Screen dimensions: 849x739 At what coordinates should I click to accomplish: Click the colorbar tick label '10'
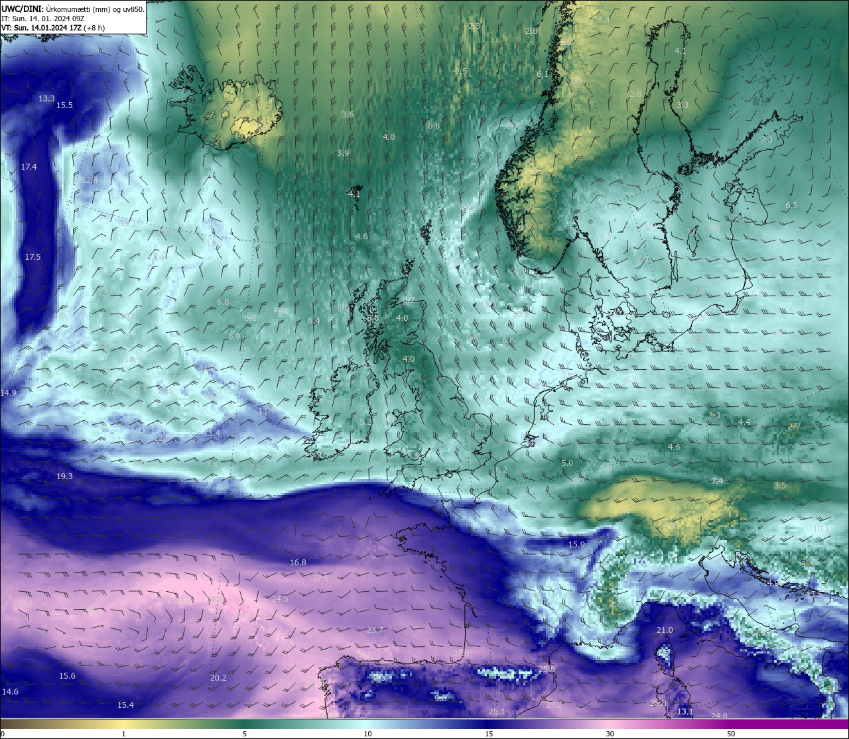(x=367, y=734)
